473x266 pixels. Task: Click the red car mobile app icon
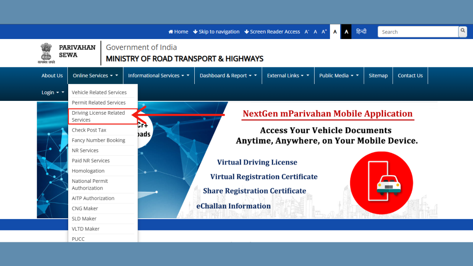coord(381,183)
